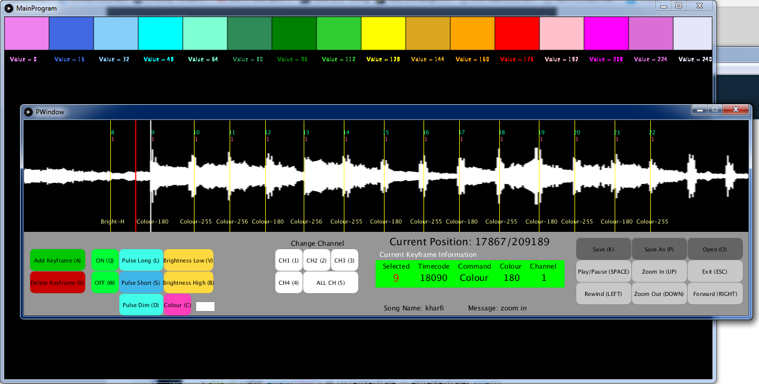The height and width of the screenshot is (384, 759).
Task: Pick the sea green swatch Value 80
Action: coord(250,33)
